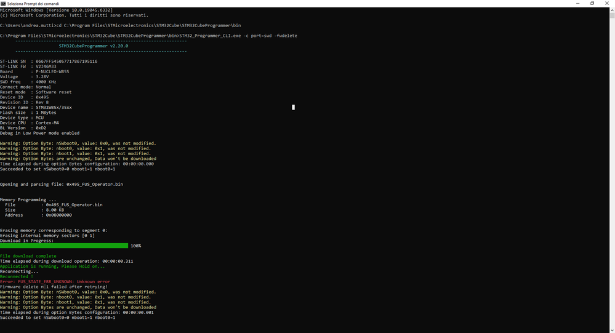Click the 'Microsoft Windows [Versione' header line

pyautogui.click(x=57, y=10)
